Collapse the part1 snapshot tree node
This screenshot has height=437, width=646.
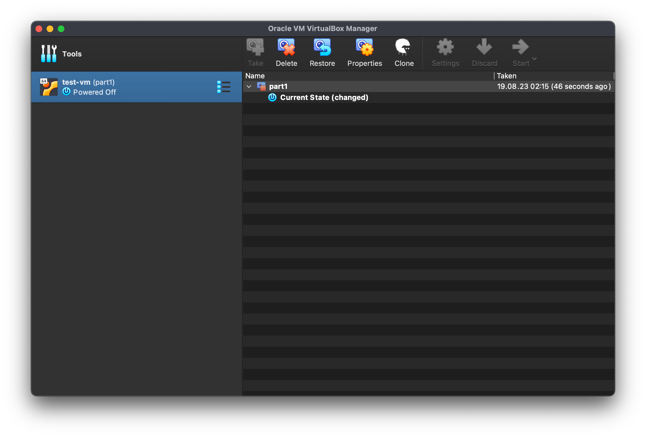click(249, 87)
